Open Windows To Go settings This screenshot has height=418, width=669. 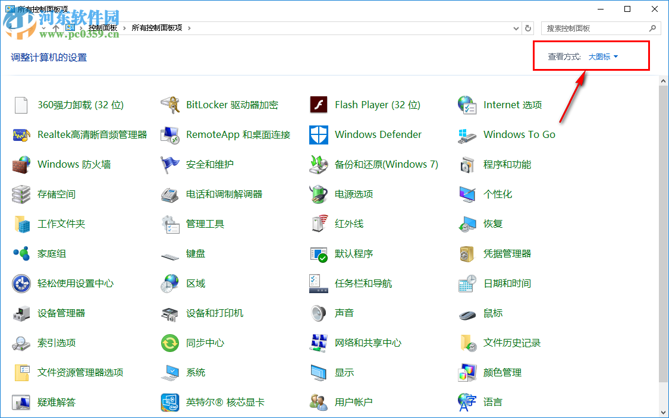519,134
